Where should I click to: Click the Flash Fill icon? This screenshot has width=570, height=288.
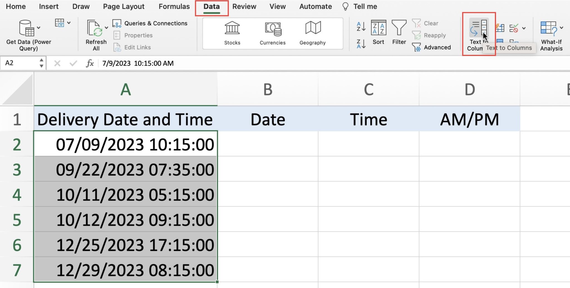click(500, 28)
